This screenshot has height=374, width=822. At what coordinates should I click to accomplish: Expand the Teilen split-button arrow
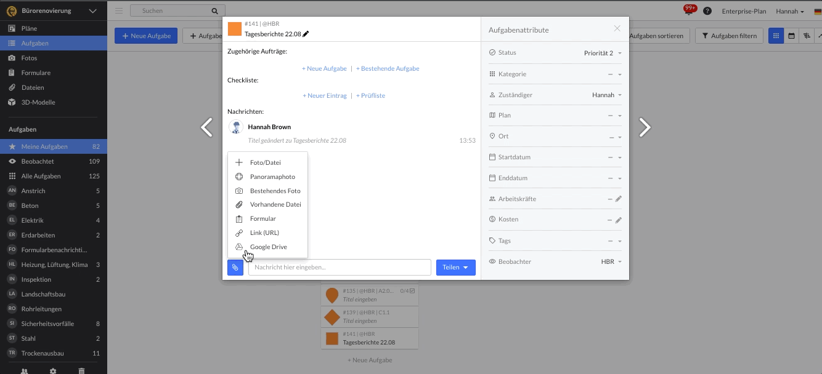click(x=466, y=268)
